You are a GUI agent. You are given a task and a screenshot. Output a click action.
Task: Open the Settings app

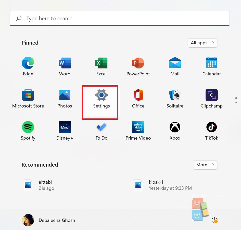click(102, 99)
